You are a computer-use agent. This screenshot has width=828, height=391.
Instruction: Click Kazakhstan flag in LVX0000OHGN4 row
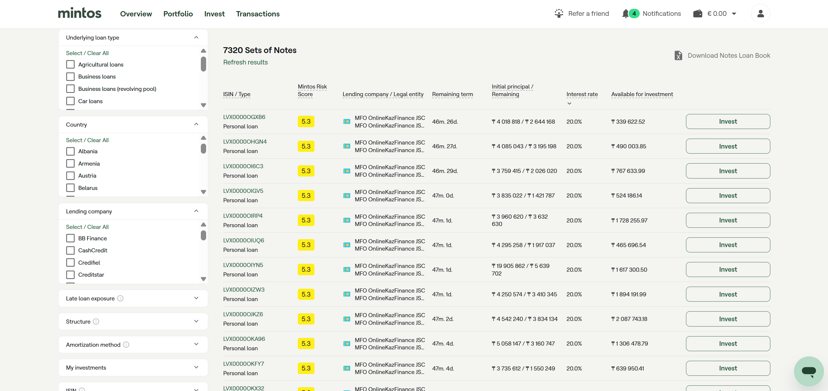pos(346,147)
